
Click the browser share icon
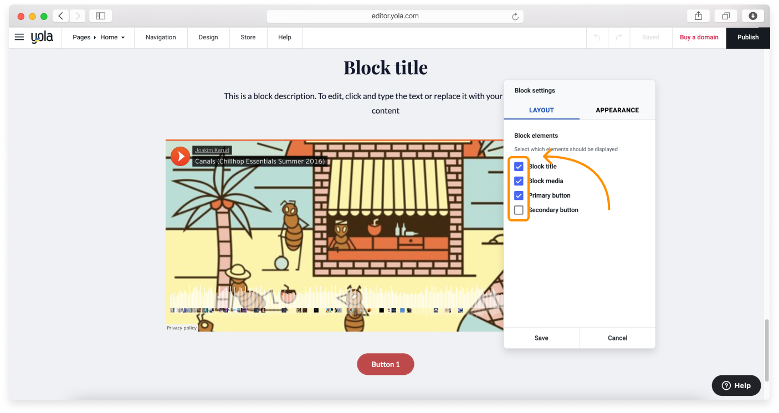click(698, 16)
